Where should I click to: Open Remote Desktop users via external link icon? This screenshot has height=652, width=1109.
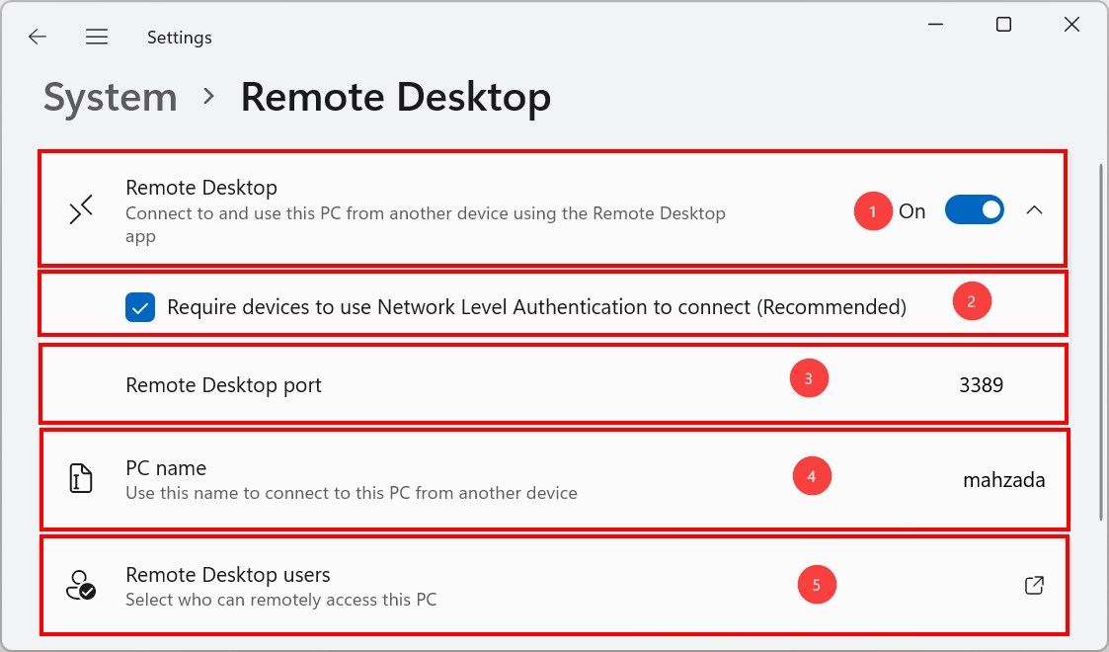click(x=1034, y=585)
